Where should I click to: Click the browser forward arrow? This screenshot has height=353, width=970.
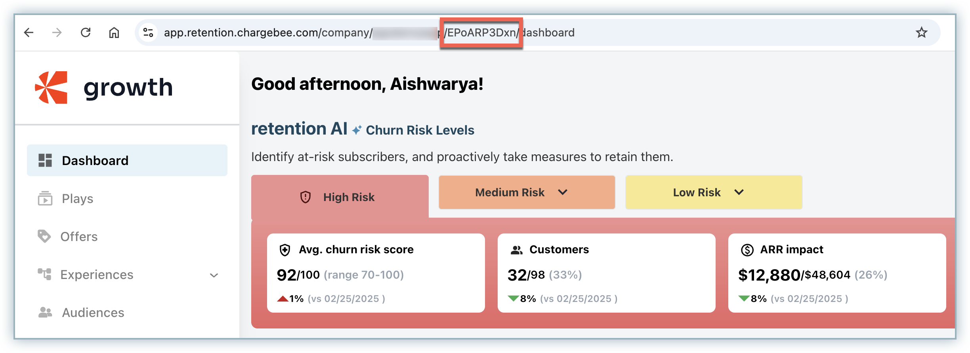[57, 32]
